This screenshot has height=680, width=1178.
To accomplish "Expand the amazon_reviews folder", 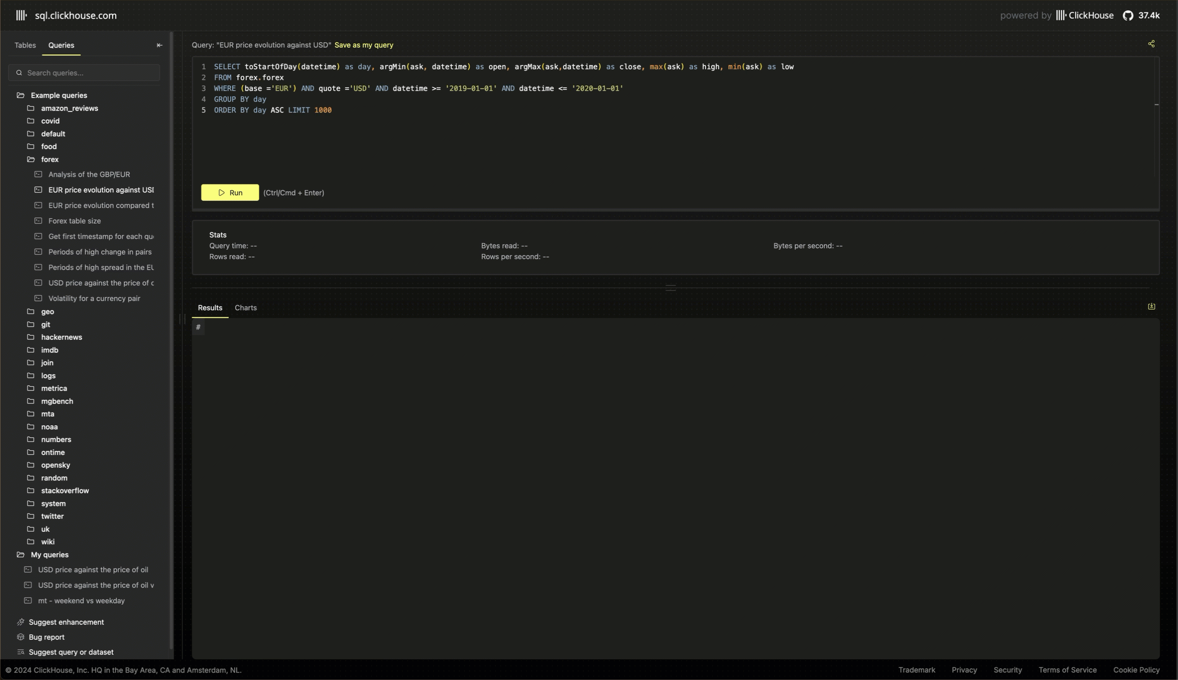I will point(69,109).
